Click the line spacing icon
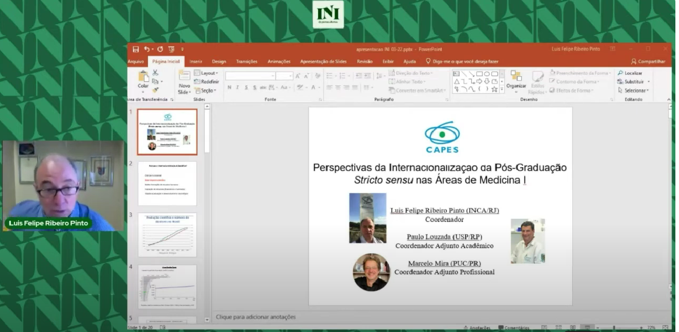Viewport: 679px width, 332px height. (380, 76)
